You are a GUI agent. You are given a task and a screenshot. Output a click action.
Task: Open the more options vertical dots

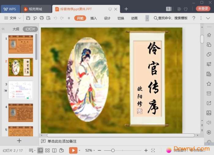(201, 18)
